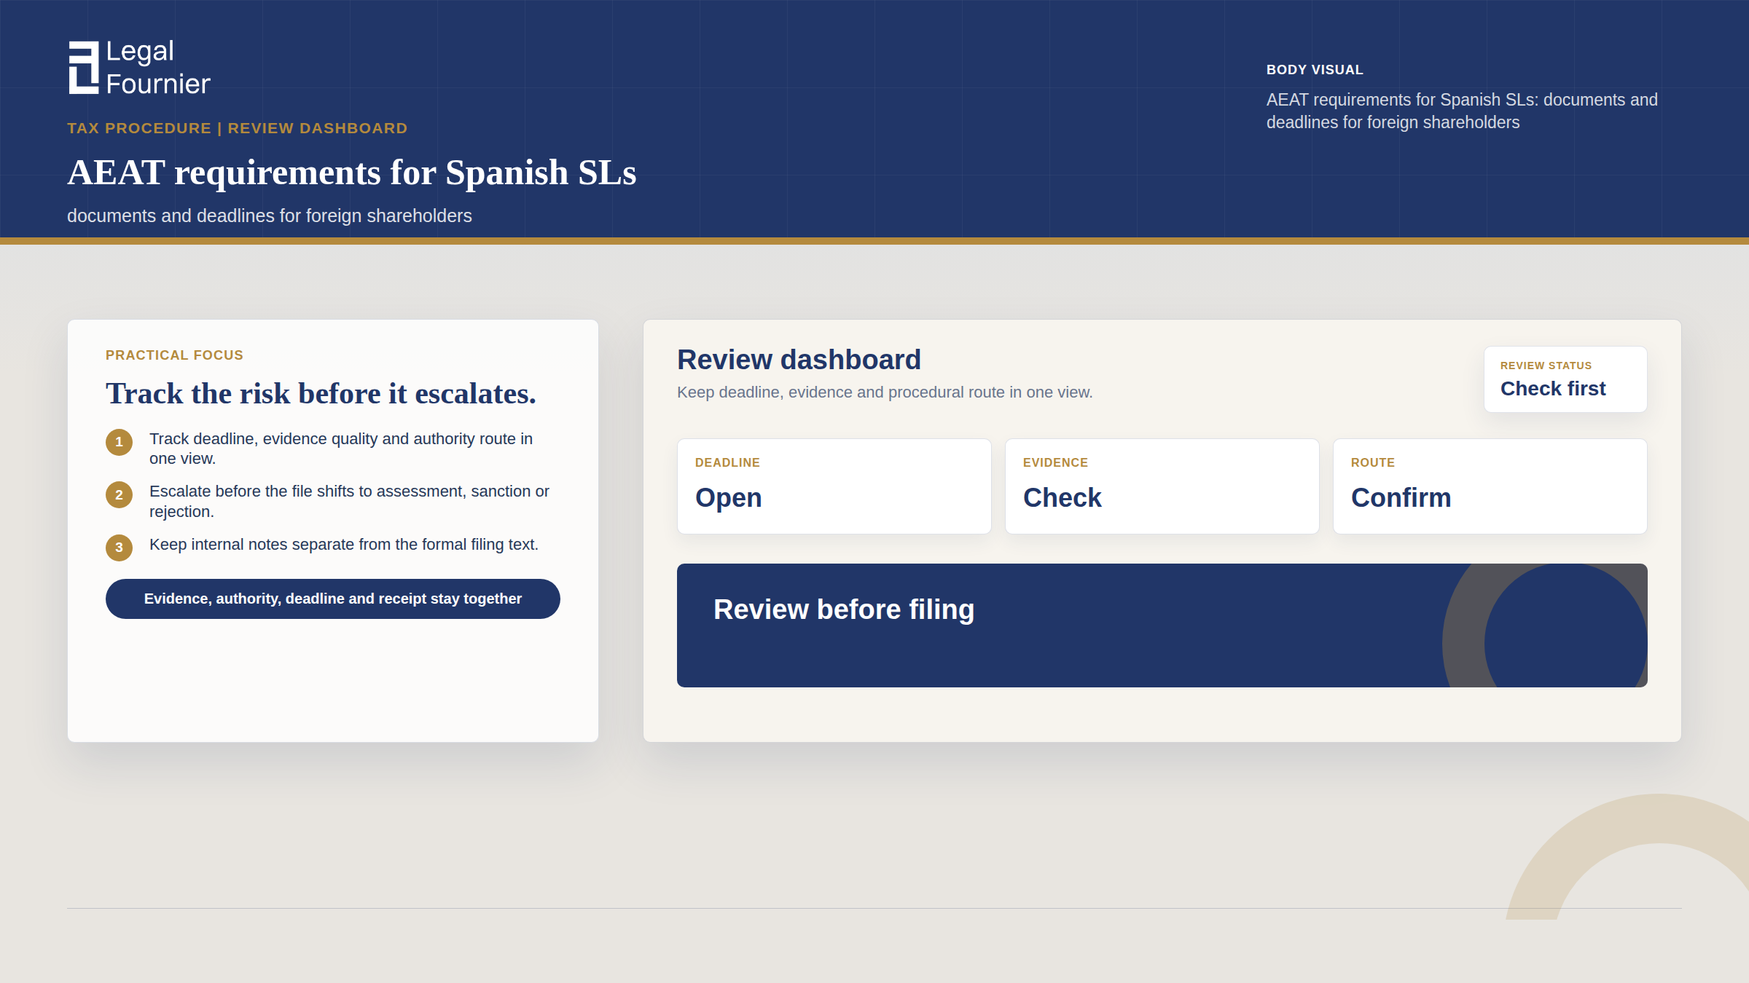Viewport: 1749px width, 983px height.
Task: Click the 'Review dashboard' title
Action: [799, 360]
